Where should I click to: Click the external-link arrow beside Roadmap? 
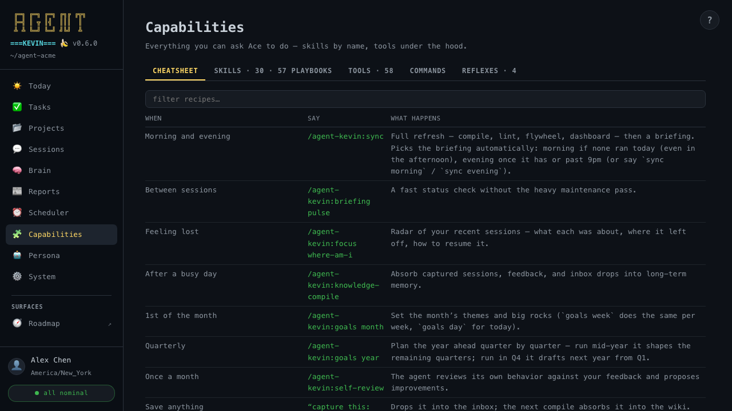coord(110,324)
